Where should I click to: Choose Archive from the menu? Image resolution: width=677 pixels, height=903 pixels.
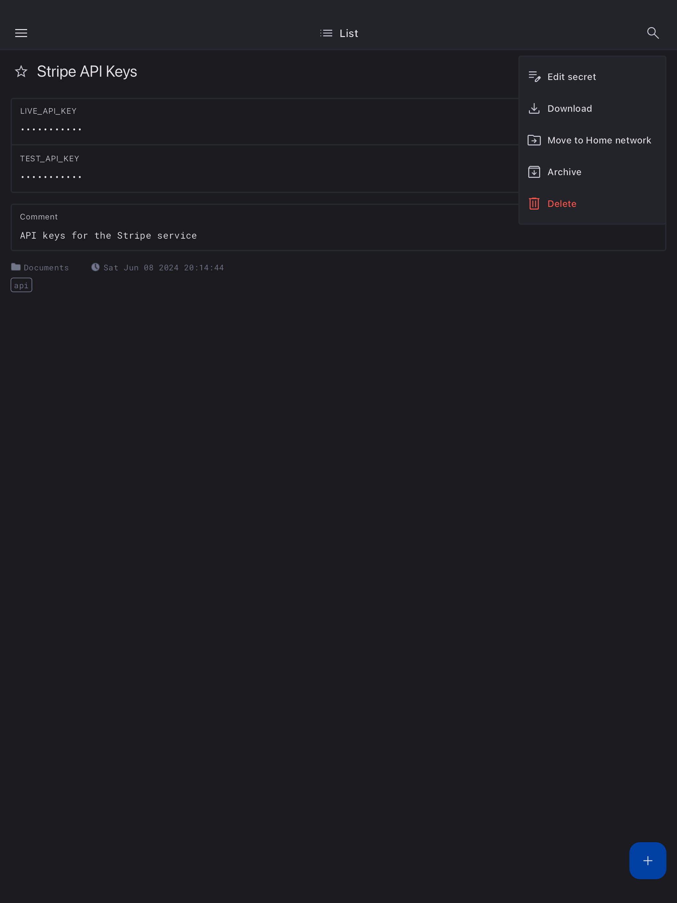(x=564, y=172)
